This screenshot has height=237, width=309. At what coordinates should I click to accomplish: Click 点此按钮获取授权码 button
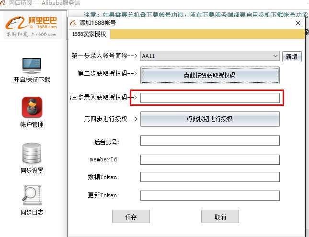point(210,75)
